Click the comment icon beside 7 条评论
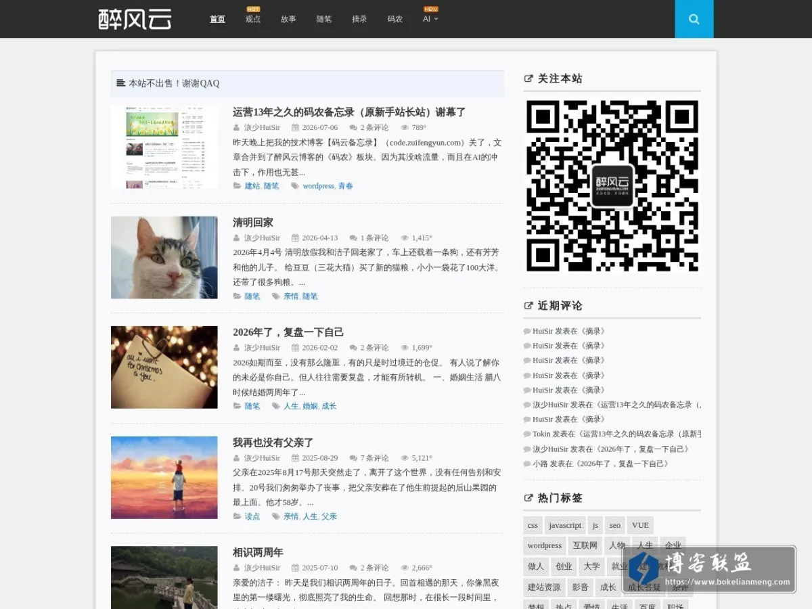The image size is (812, 609). (353, 458)
